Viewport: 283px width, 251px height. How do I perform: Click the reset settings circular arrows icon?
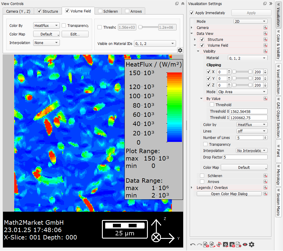pos(219,244)
